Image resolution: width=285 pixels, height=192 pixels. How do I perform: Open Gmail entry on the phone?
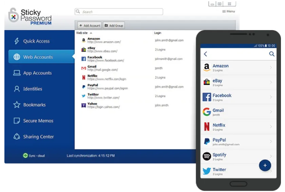click(x=239, y=112)
